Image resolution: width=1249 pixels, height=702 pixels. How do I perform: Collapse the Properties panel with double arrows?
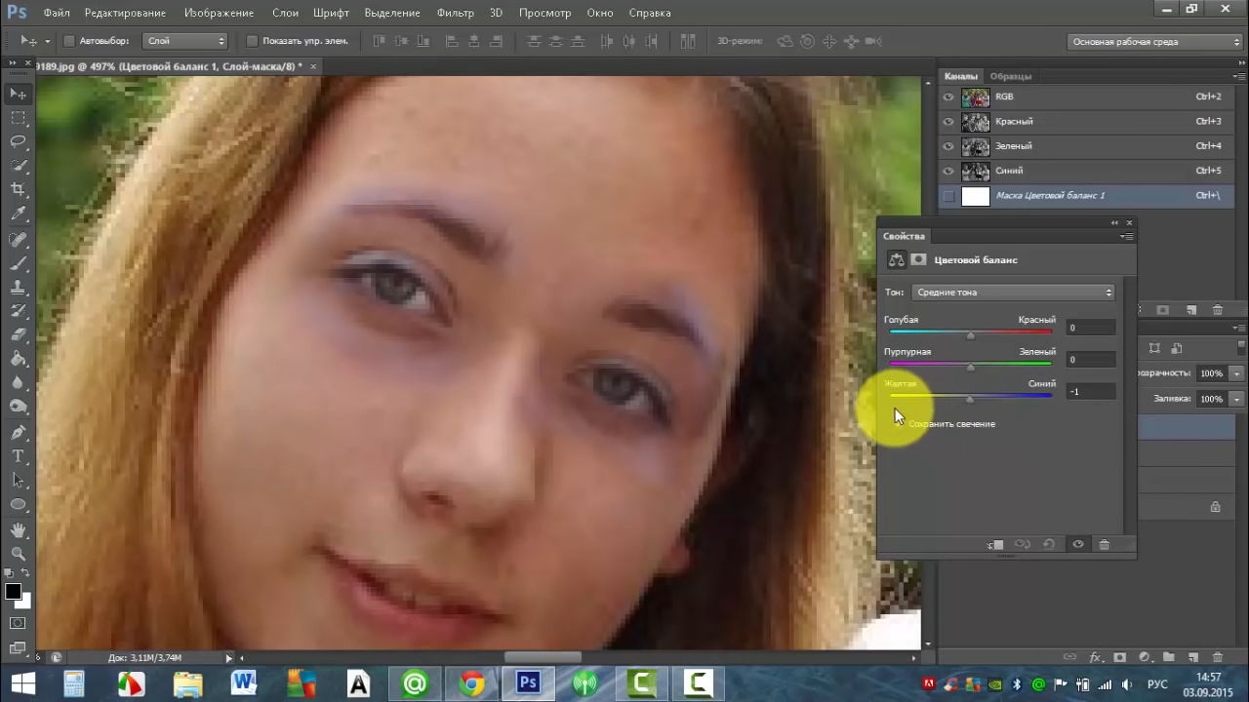click(x=1114, y=223)
